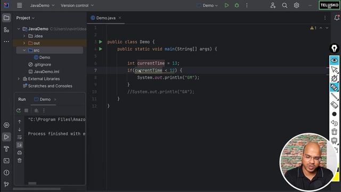The width and height of the screenshot is (341, 192).
Task: Collapse the src folder
Action: click(24, 50)
